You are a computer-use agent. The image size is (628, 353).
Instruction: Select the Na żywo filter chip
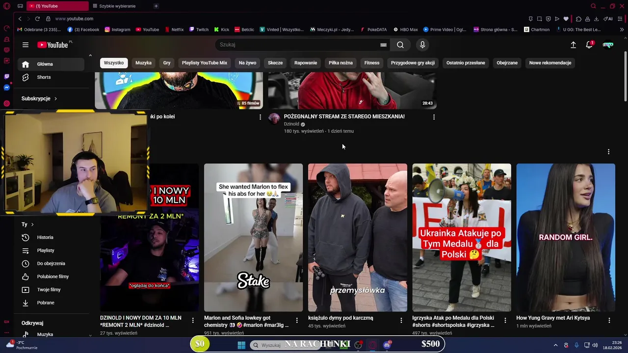(247, 63)
